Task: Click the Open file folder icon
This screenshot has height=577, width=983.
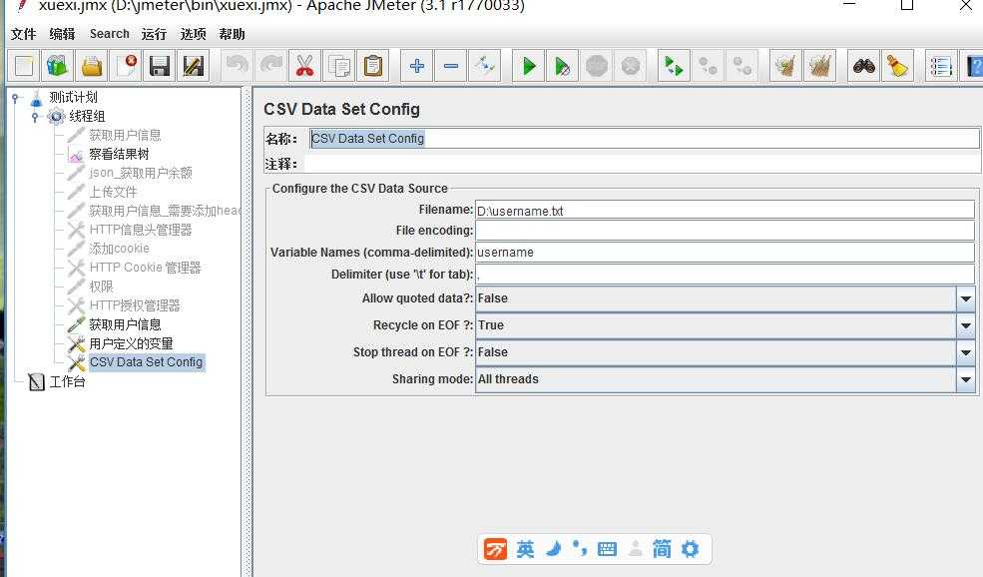Action: coord(92,66)
